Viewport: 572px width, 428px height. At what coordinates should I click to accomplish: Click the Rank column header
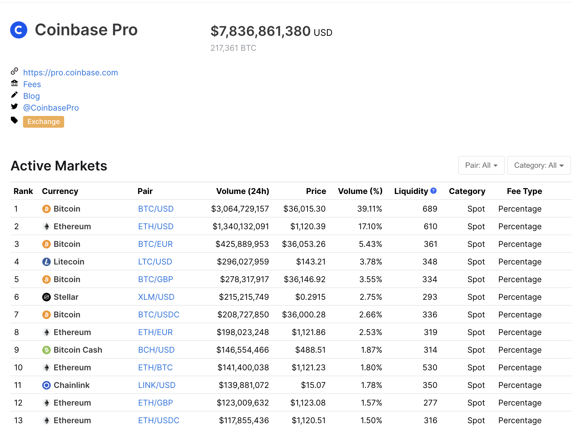click(23, 191)
